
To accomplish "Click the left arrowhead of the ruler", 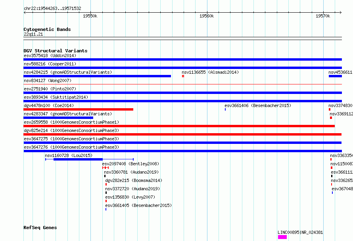I will tap(25, 12).
